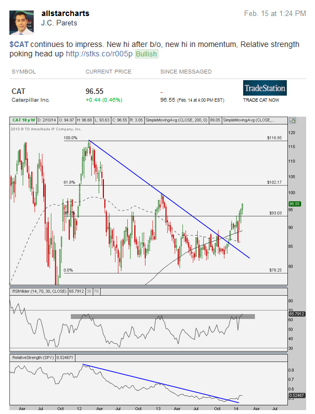The image size is (315, 414).
Task: Open the $CAT cashtag link
Action: coord(19,44)
